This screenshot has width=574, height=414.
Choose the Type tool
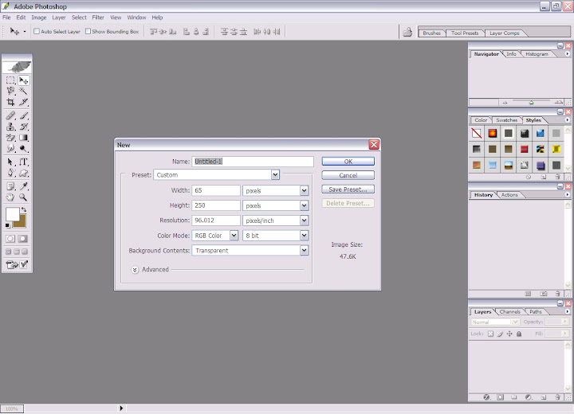(x=24, y=162)
